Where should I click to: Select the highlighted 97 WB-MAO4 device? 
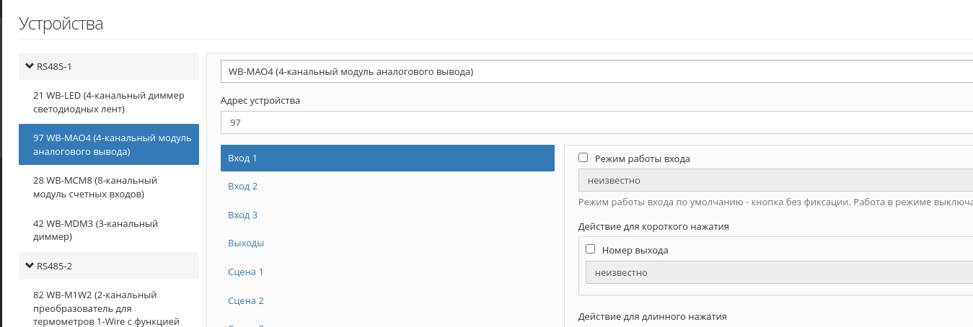pyautogui.click(x=109, y=144)
